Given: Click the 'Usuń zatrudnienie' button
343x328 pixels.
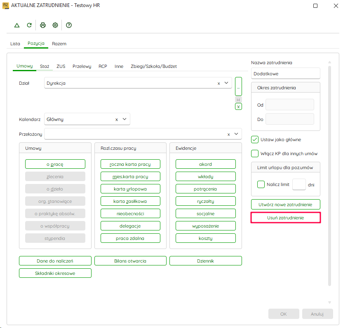Looking at the screenshot, I should 285,218.
